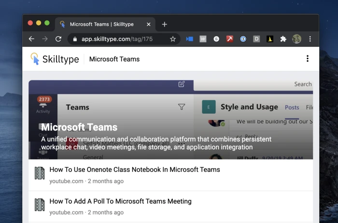338x223 pixels.
Task: Click the blue video camera extension icon
Action: click(x=190, y=39)
